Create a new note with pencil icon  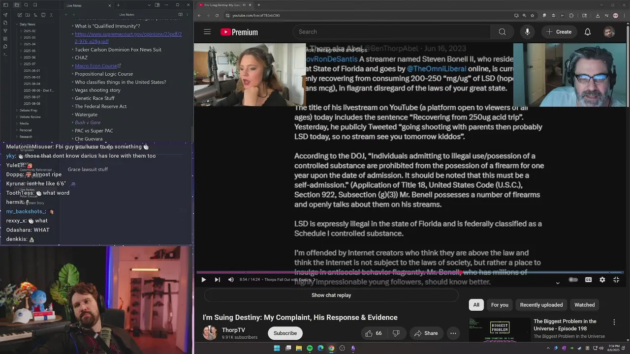tap(20, 15)
